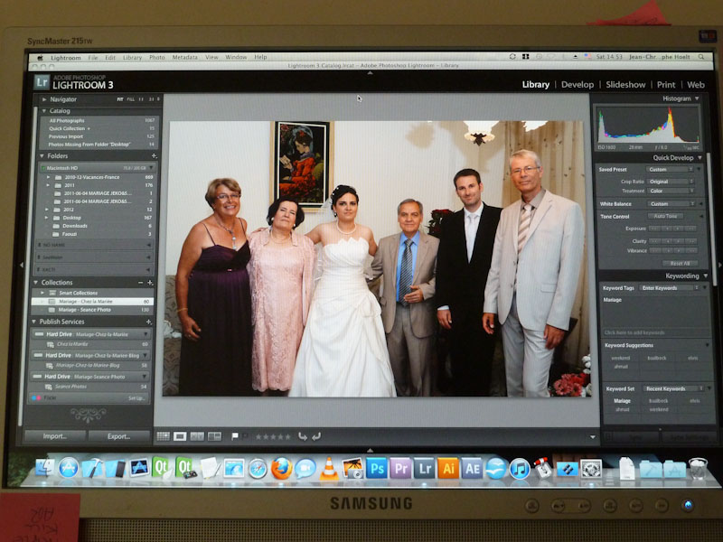Collapse the Publish Services panel

[x=33, y=322]
